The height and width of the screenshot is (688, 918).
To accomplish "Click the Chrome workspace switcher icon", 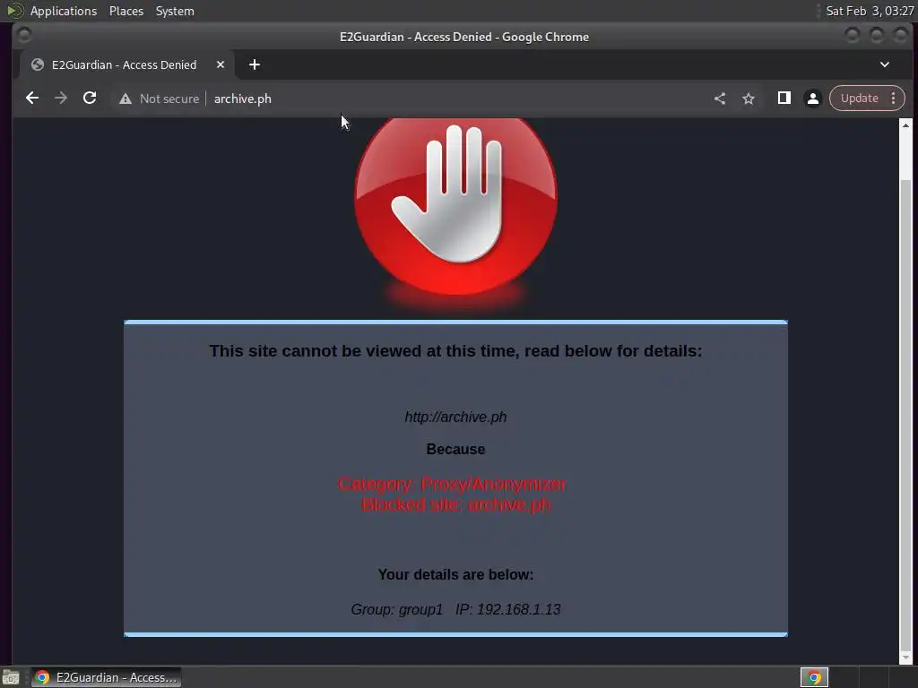I will 814,677.
